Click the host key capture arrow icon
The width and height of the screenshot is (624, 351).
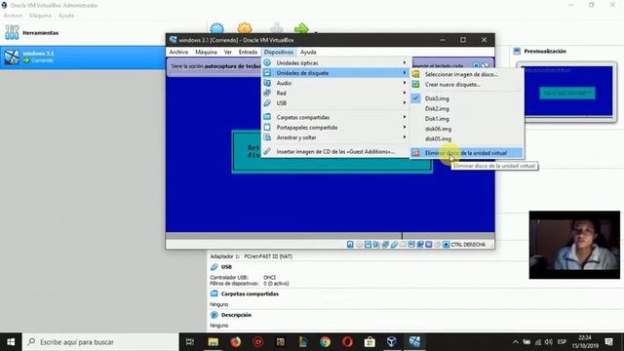(447, 245)
